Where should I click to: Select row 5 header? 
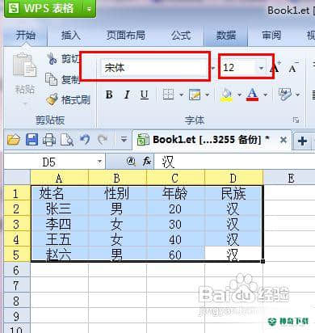pos(17,255)
